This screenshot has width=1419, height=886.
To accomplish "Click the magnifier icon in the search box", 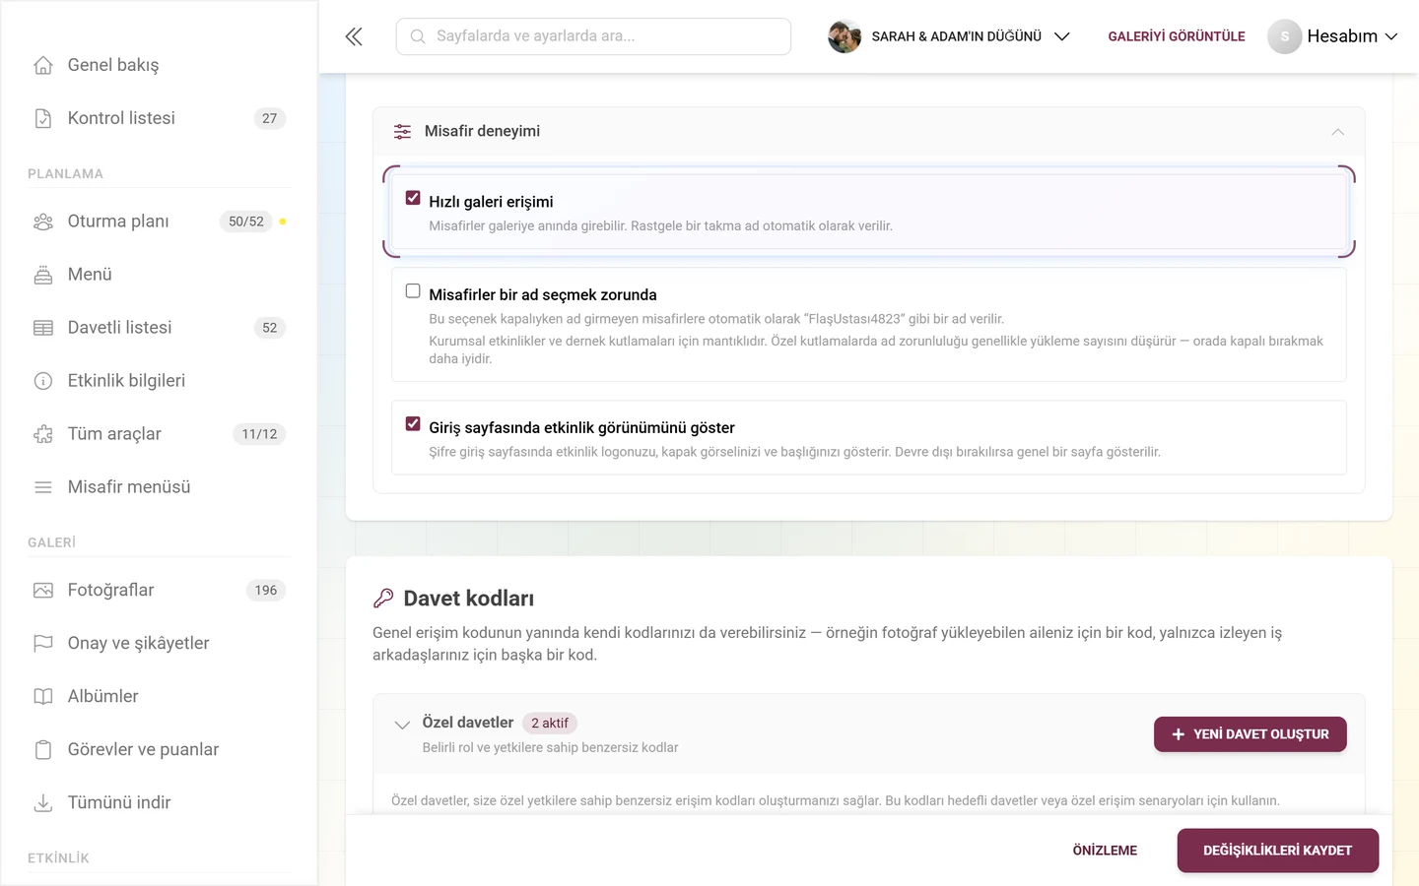I will [x=418, y=36].
